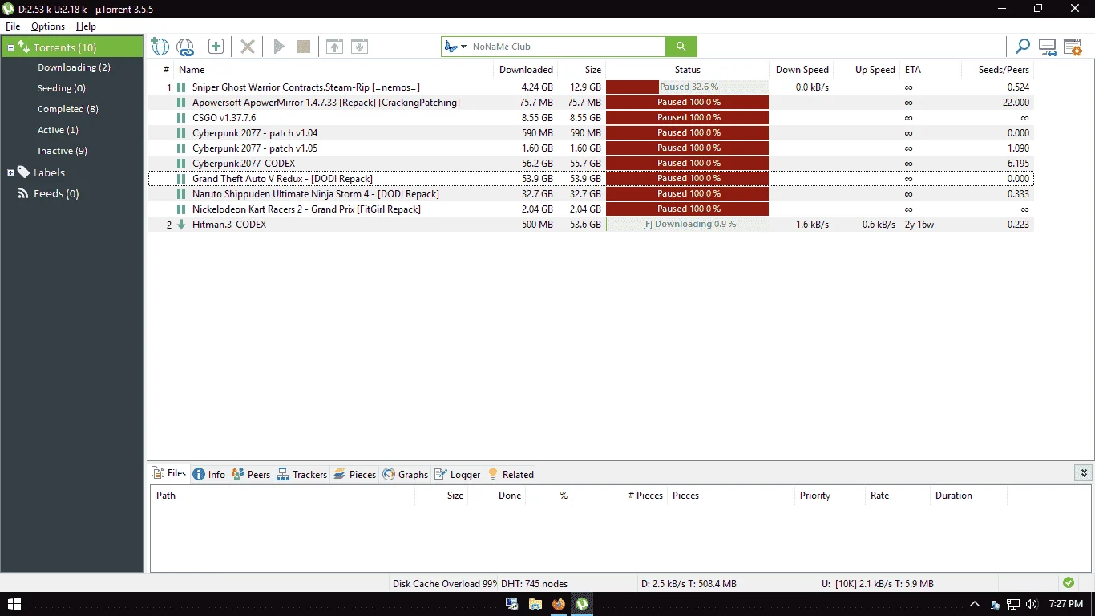Screen dimensions: 1095x616
Task: Sort by the Downloaded column header
Action: 526,70
